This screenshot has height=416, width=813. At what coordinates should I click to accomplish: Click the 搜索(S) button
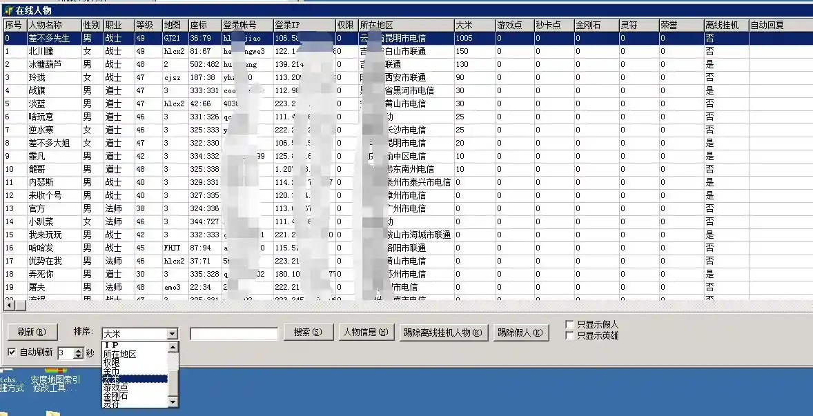click(308, 332)
